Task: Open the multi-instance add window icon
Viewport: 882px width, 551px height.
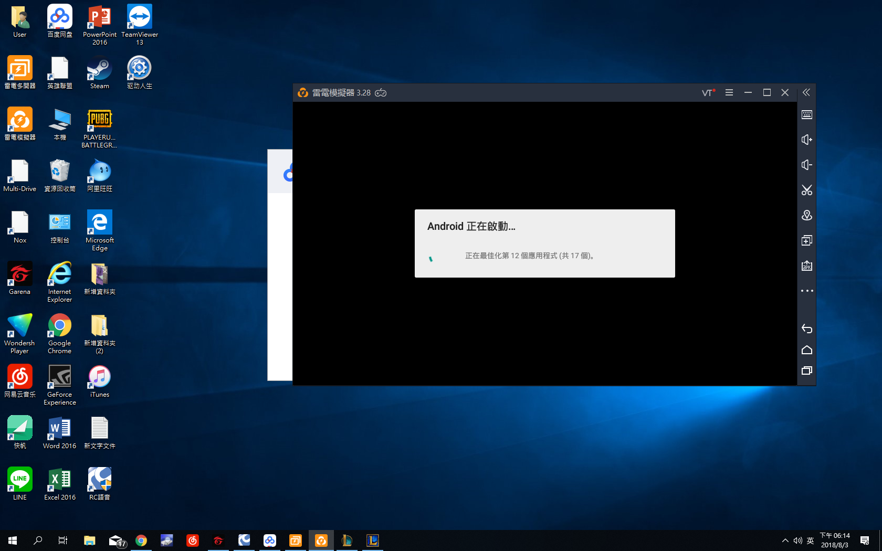Action: click(807, 240)
